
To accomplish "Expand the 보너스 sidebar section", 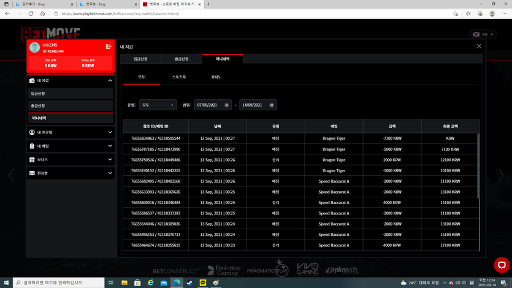I will coord(110,159).
